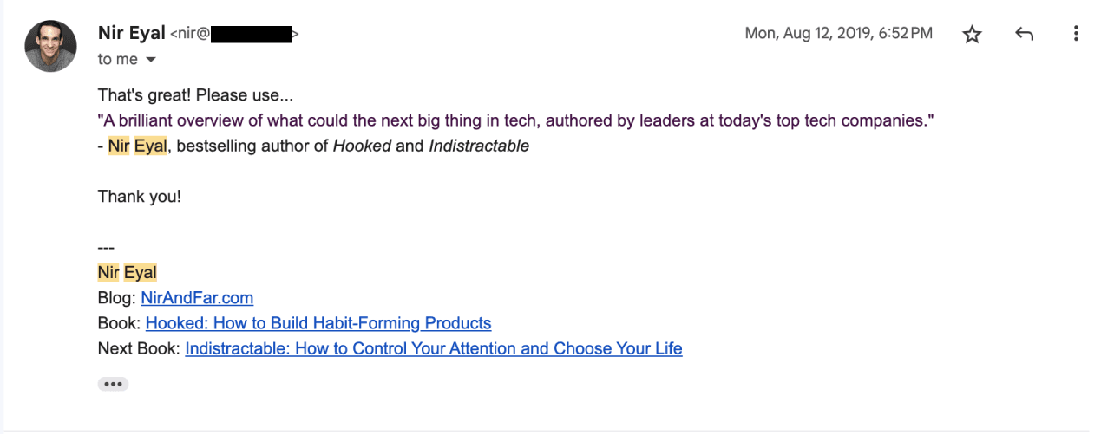1114x435 pixels.
Task: Open the Hooked: How to Build Habit-Forming Products link
Action: click(318, 323)
